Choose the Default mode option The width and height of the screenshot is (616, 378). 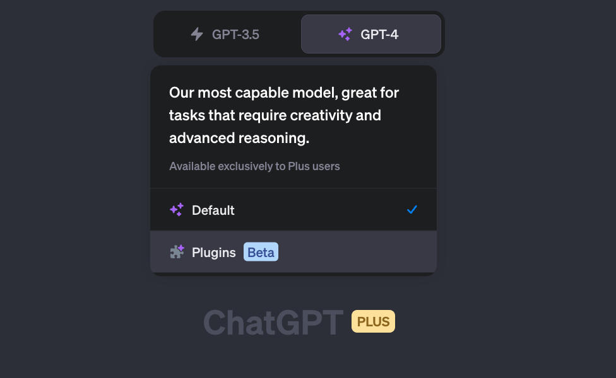(x=293, y=210)
